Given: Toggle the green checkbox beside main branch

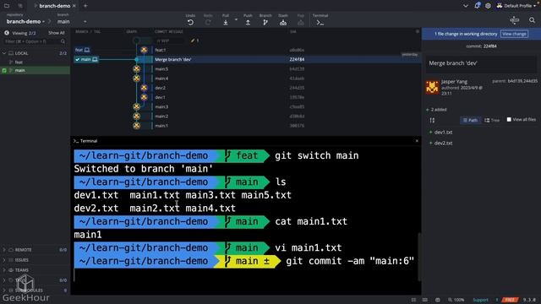Looking at the screenshot, I should [x=4, y=70].
